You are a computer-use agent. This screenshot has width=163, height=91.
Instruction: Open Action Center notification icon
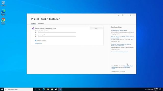click(x=160, y=89)
